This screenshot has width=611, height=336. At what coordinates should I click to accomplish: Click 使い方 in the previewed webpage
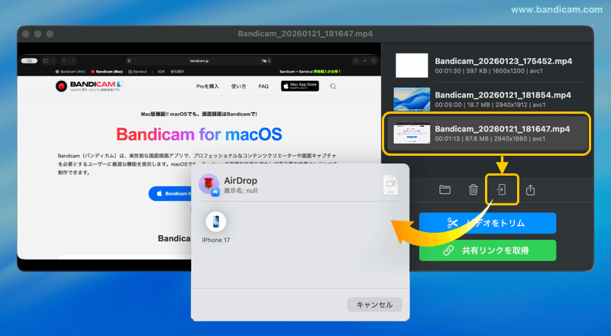click(x=238, y=86)
